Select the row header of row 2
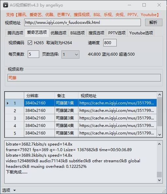 pyautogui.click(x=14, y=111)
